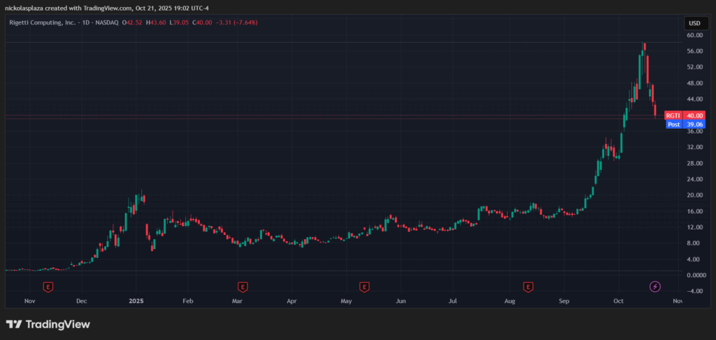716x340 pixels.
Task: Click the August earnings E marker
Action: coord(528,286)
